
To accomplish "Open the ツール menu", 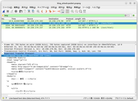I will click(x=86, y=7).
